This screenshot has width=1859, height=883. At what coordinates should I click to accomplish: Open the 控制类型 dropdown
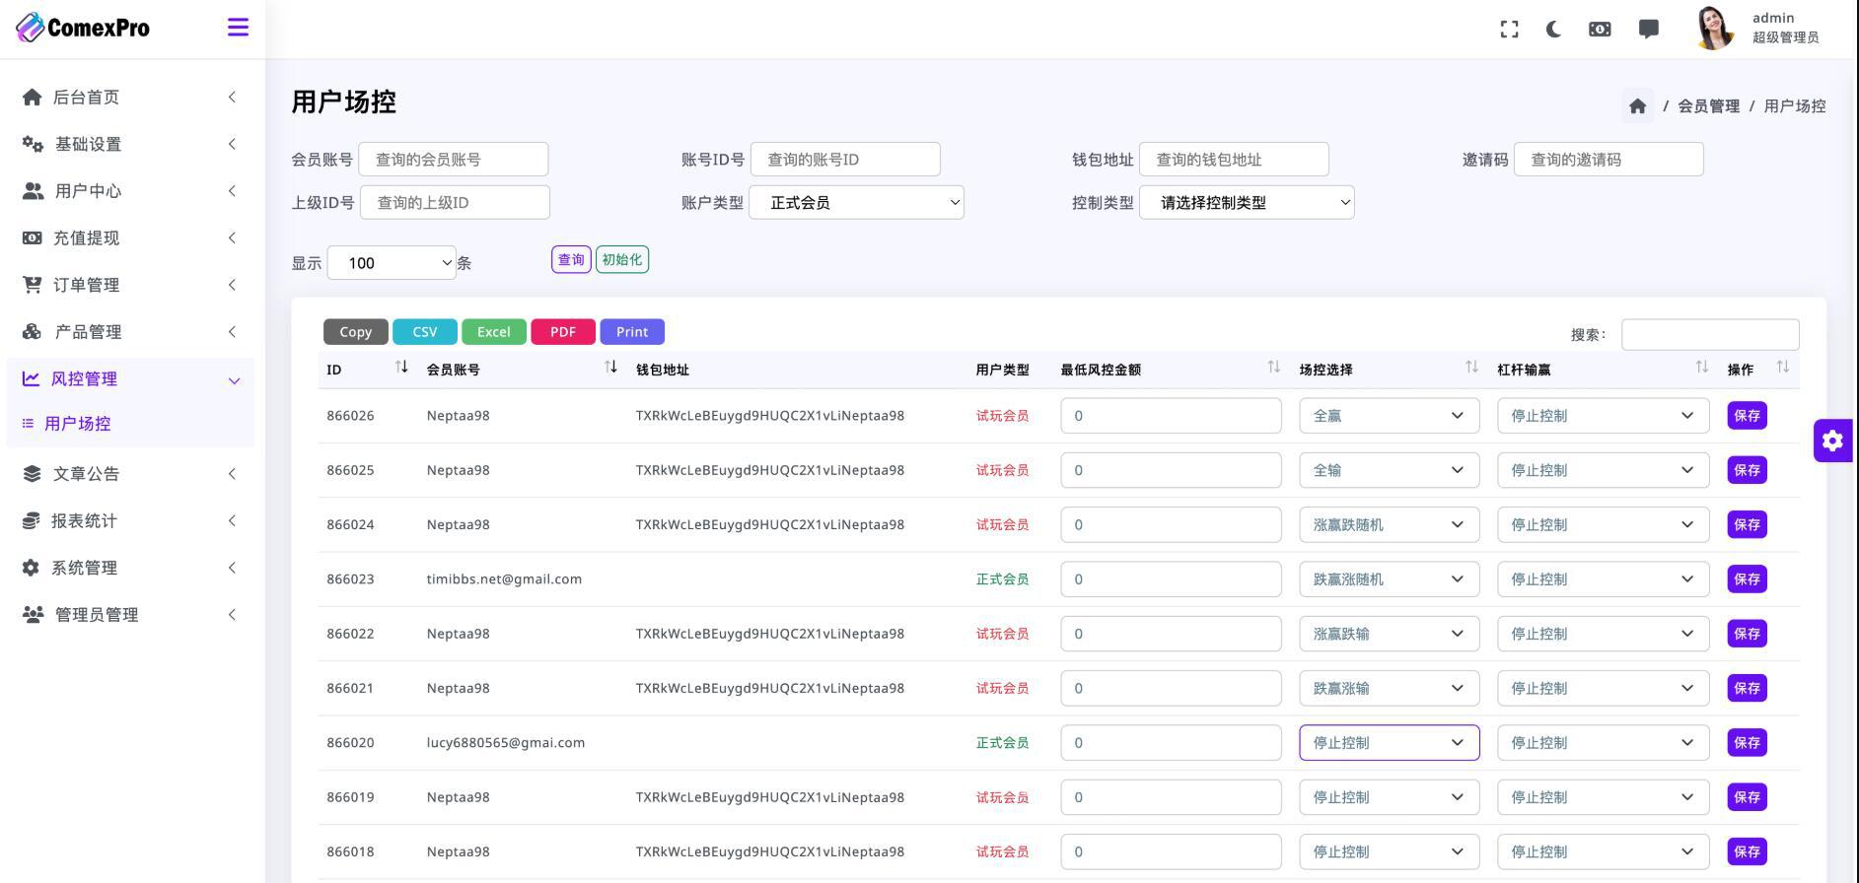pyautogui.click(x=1246, y=203)
